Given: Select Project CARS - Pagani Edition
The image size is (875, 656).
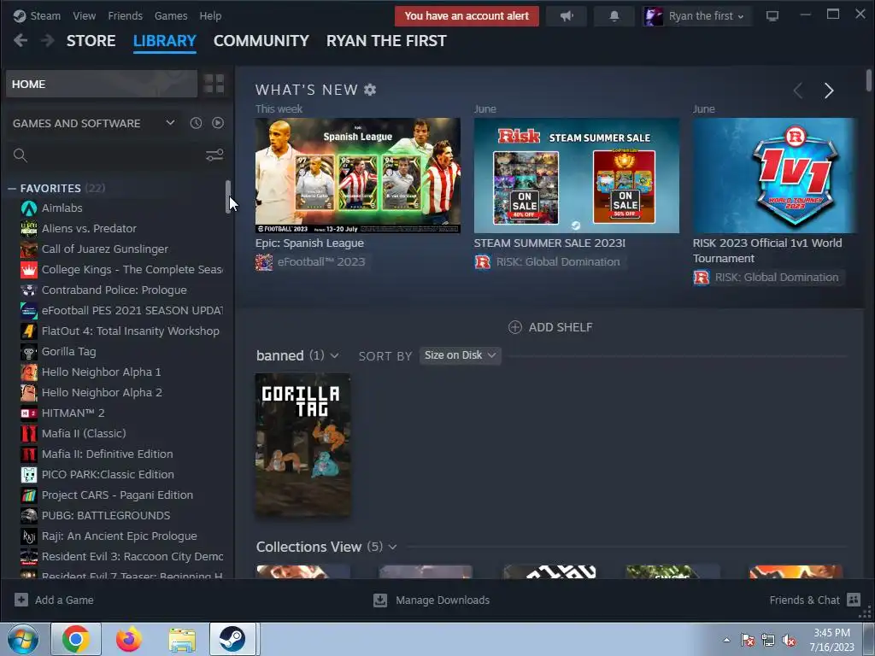Looking at the screenshot, I should click(116, 495).
